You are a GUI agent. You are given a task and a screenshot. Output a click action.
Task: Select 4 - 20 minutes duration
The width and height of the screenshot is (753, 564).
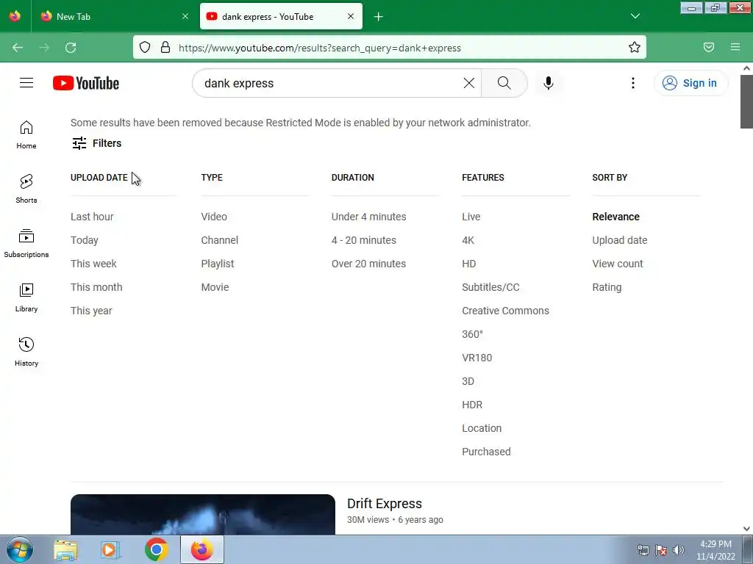(x=364, y=240)
